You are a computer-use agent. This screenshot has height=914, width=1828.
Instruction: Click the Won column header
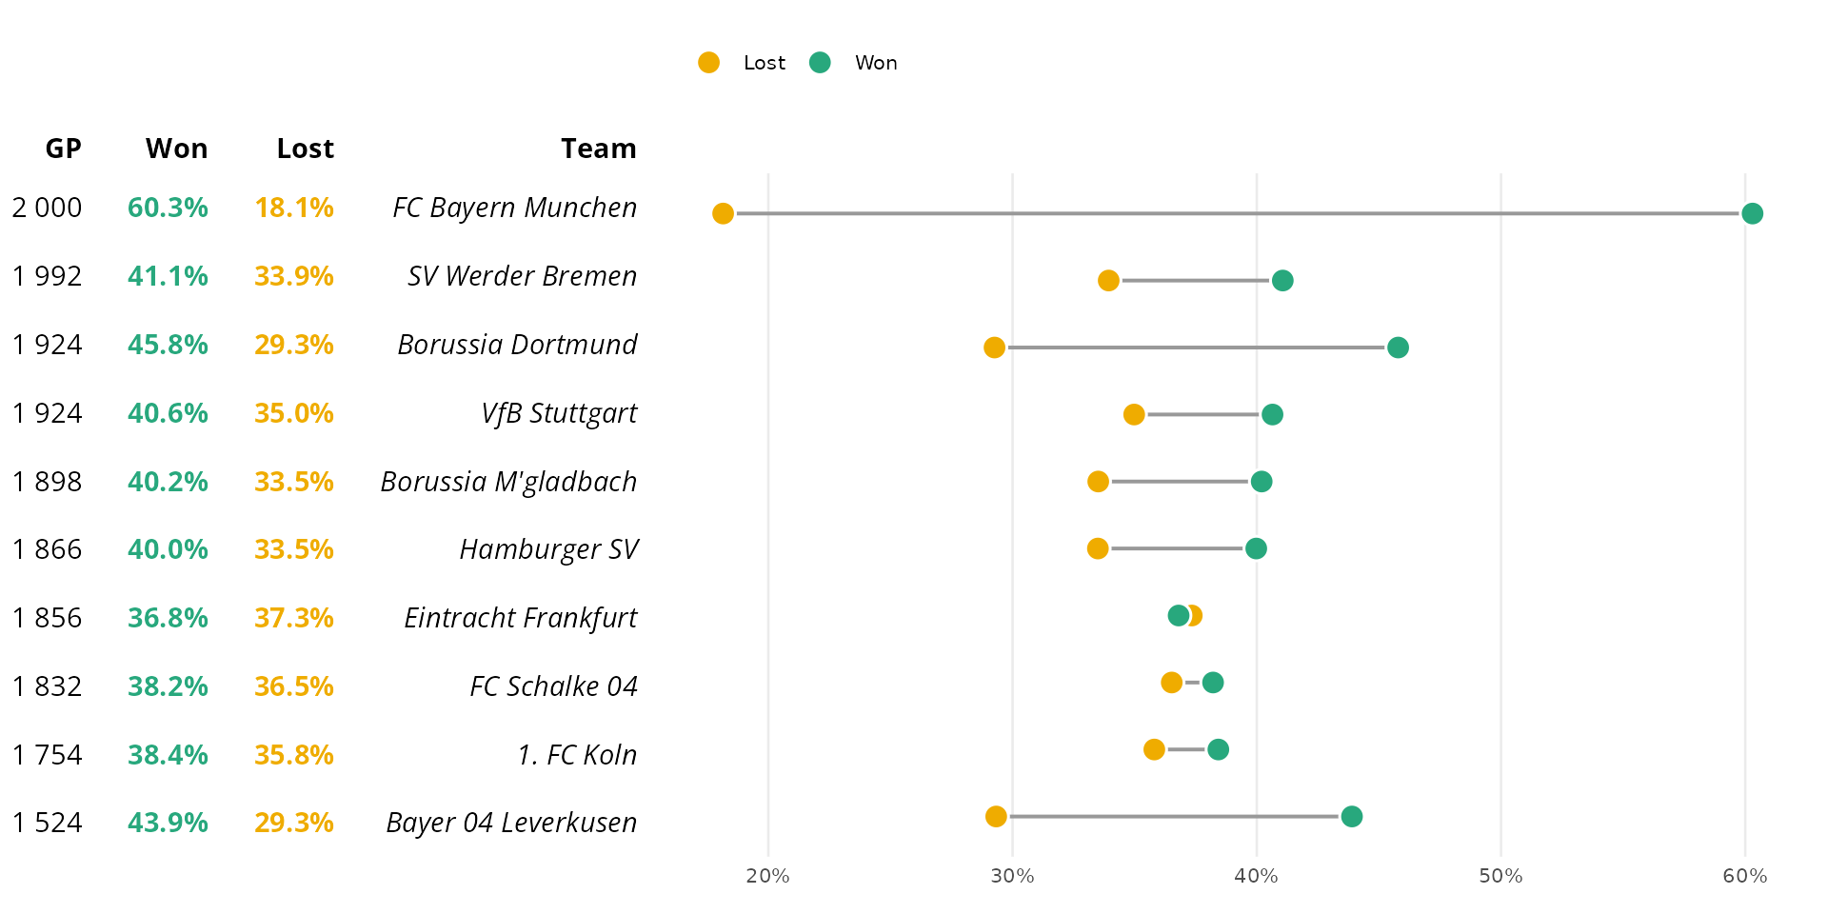click(176, 149)
